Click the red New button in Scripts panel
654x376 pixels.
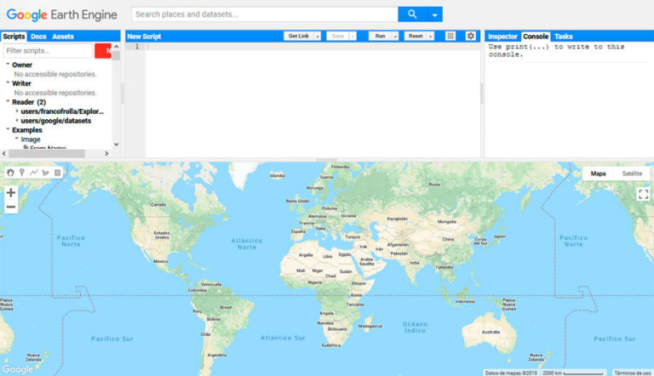[103, 50]
